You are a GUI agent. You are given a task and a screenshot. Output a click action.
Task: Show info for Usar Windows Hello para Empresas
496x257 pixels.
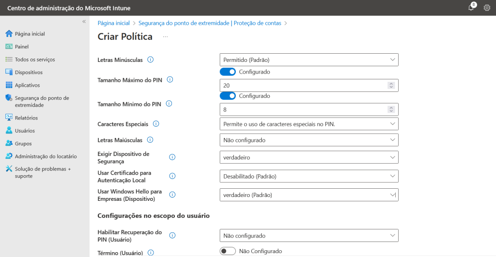click(x=172, y=195)
